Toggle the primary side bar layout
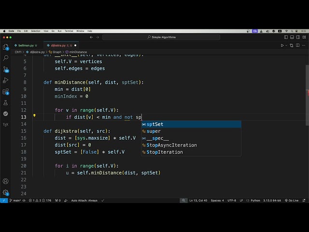The width and height of the screenshot is (309, 232). (286, 37)
